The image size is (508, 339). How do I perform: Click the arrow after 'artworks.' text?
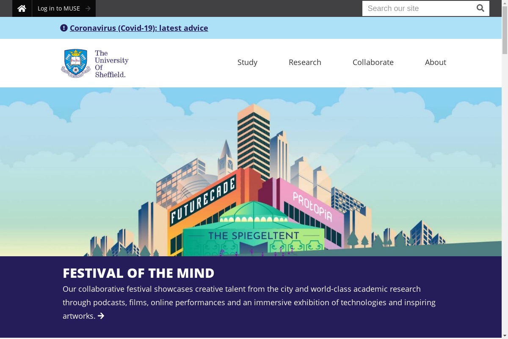tap(101, 316)
